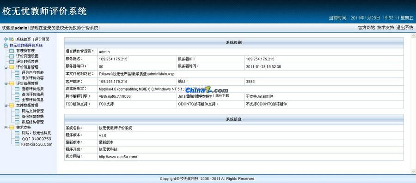Click the page icon beside 管理员管理
The image size is (416, 183).
click(x=12, y=51)
